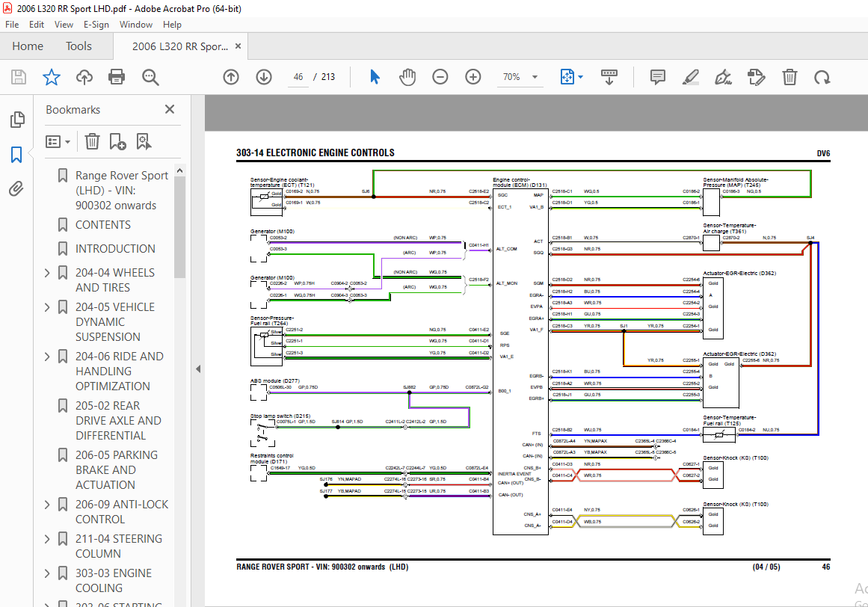The width and height of the screenshot is (868, 607).
Task: Click the page number input field
Action: click(298, 77)
